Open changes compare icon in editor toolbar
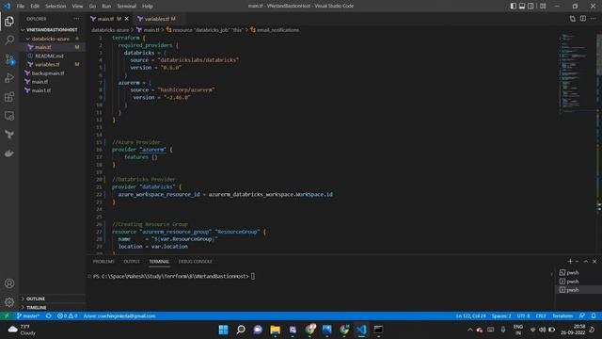The height and width of the screenshot is (339, 602). pos(573,19)
